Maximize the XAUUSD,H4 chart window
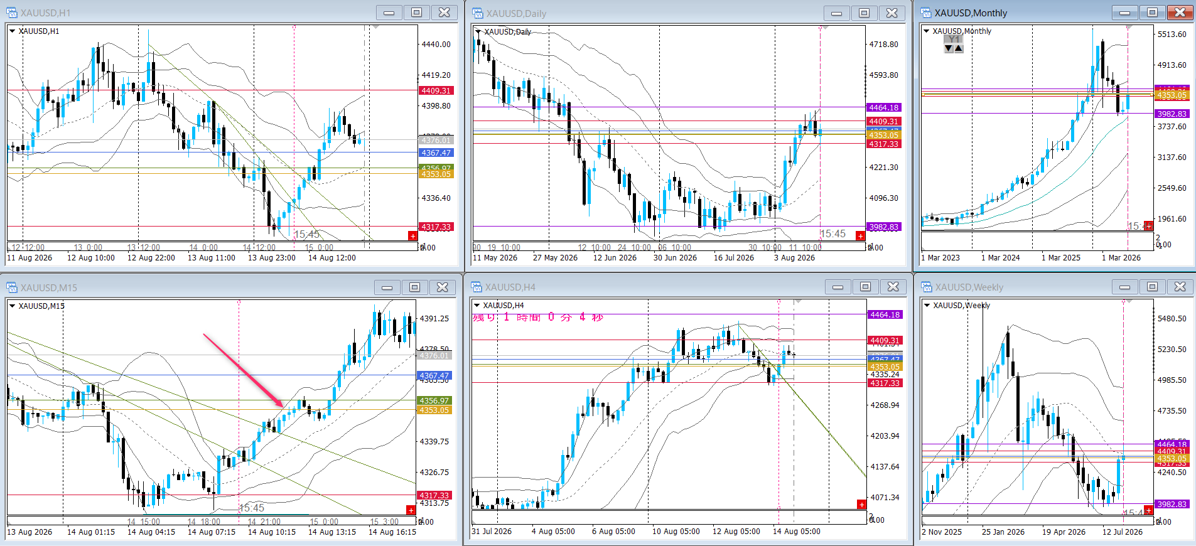 point(866,287)
